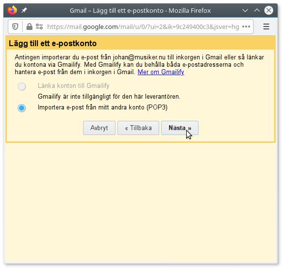The image size is (284, 270).
Task: Click the Lägg till ett e-postkonto heading
Action: coord(53,43)
